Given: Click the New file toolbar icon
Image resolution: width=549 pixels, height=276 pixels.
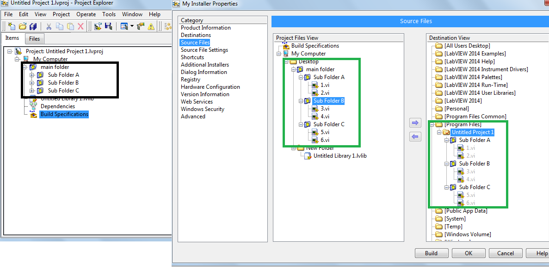Looking at the screenshot, I should point(12,26).
